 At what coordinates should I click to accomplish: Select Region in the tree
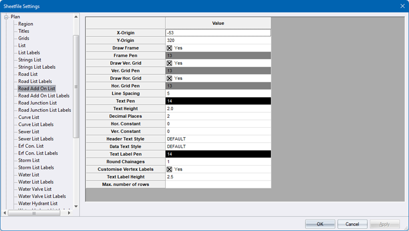pos(26,24)
